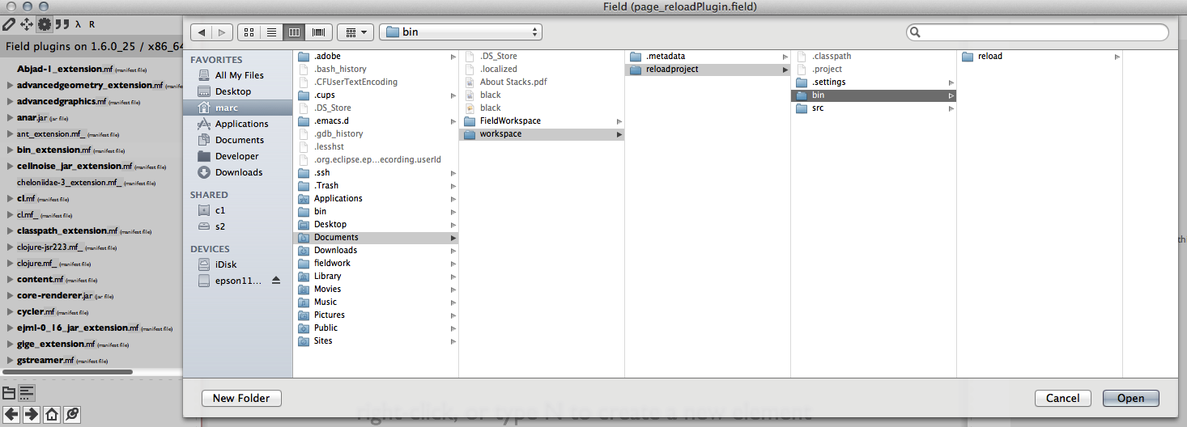Switch file dialog to Cover Flow view
This screenshot has height=427, width=1187.
(x=318, y=32)
